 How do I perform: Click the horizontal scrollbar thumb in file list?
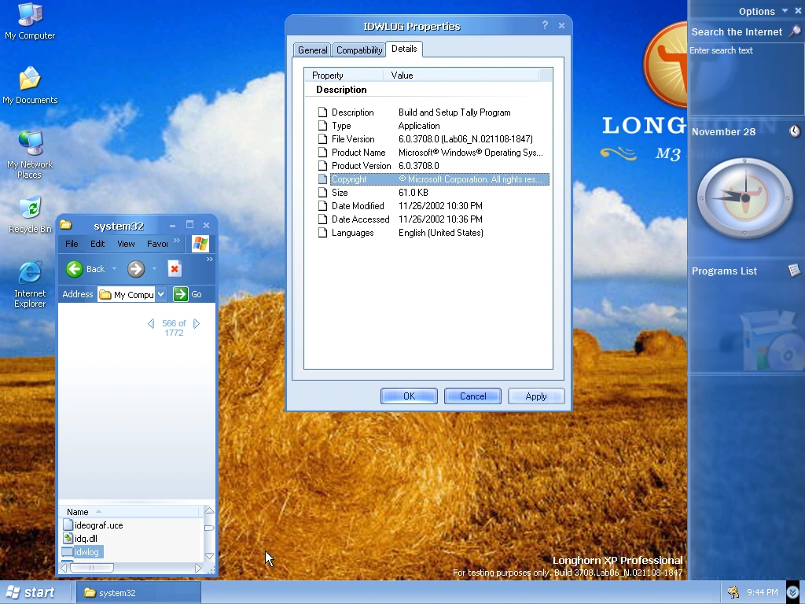[x=91, y=568]
